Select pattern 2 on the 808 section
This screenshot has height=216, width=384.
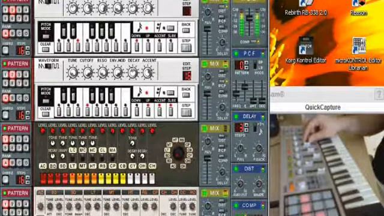click(12, 139)
